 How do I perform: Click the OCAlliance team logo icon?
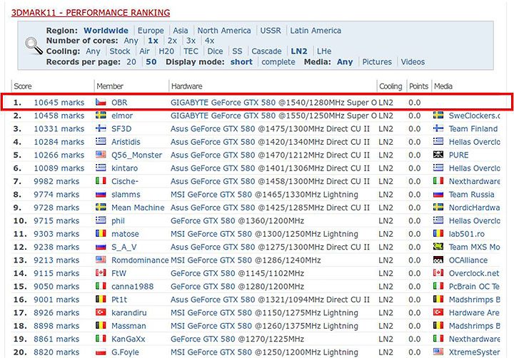coord(438,260)
